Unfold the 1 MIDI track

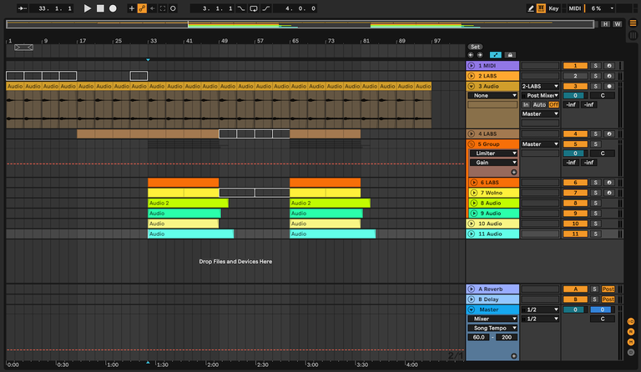[x=472, y=65]
